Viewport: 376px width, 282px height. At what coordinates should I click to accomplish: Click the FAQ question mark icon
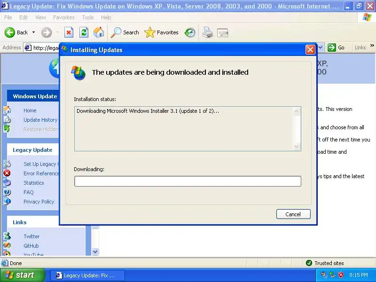tap(7, 192)
